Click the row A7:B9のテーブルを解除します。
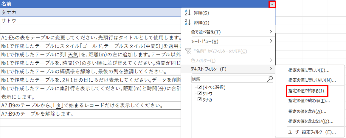The image size is (346, 138). point(91,114)
